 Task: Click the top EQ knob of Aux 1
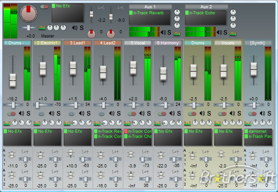click(177, 12)
